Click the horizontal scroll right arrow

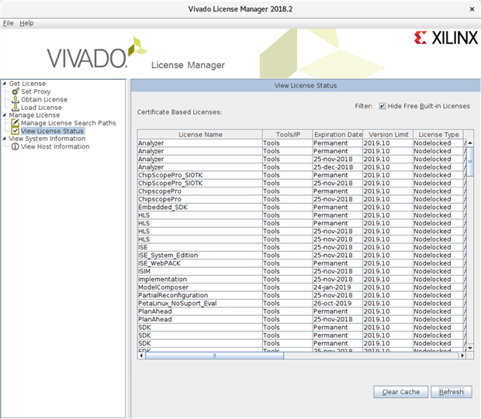click(x=462, y=355)
